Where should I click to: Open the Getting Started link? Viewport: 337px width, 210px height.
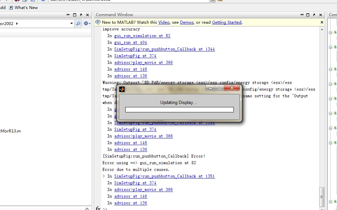point(227,22)
